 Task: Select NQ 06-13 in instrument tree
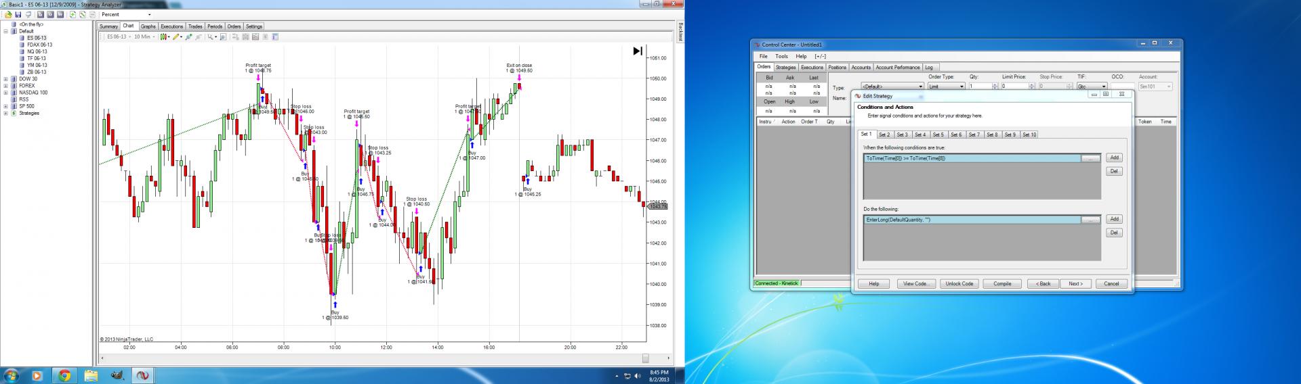pyautogui.click(x=37, y=51)
